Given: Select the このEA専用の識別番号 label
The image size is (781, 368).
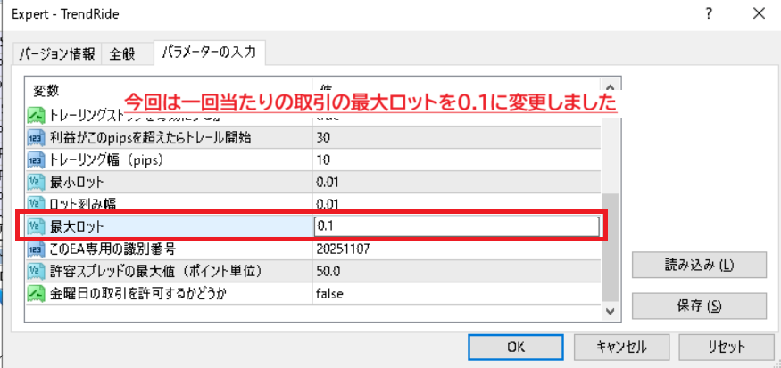Looking at the screenshot, I should [x=112, y=249].
